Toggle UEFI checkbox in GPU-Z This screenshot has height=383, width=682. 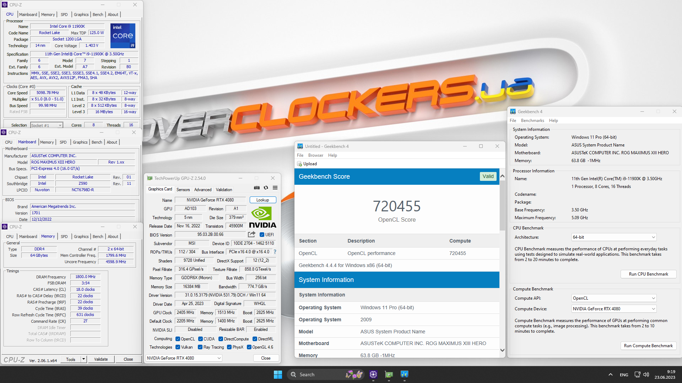pyautogui.click(x=262, y=235)
